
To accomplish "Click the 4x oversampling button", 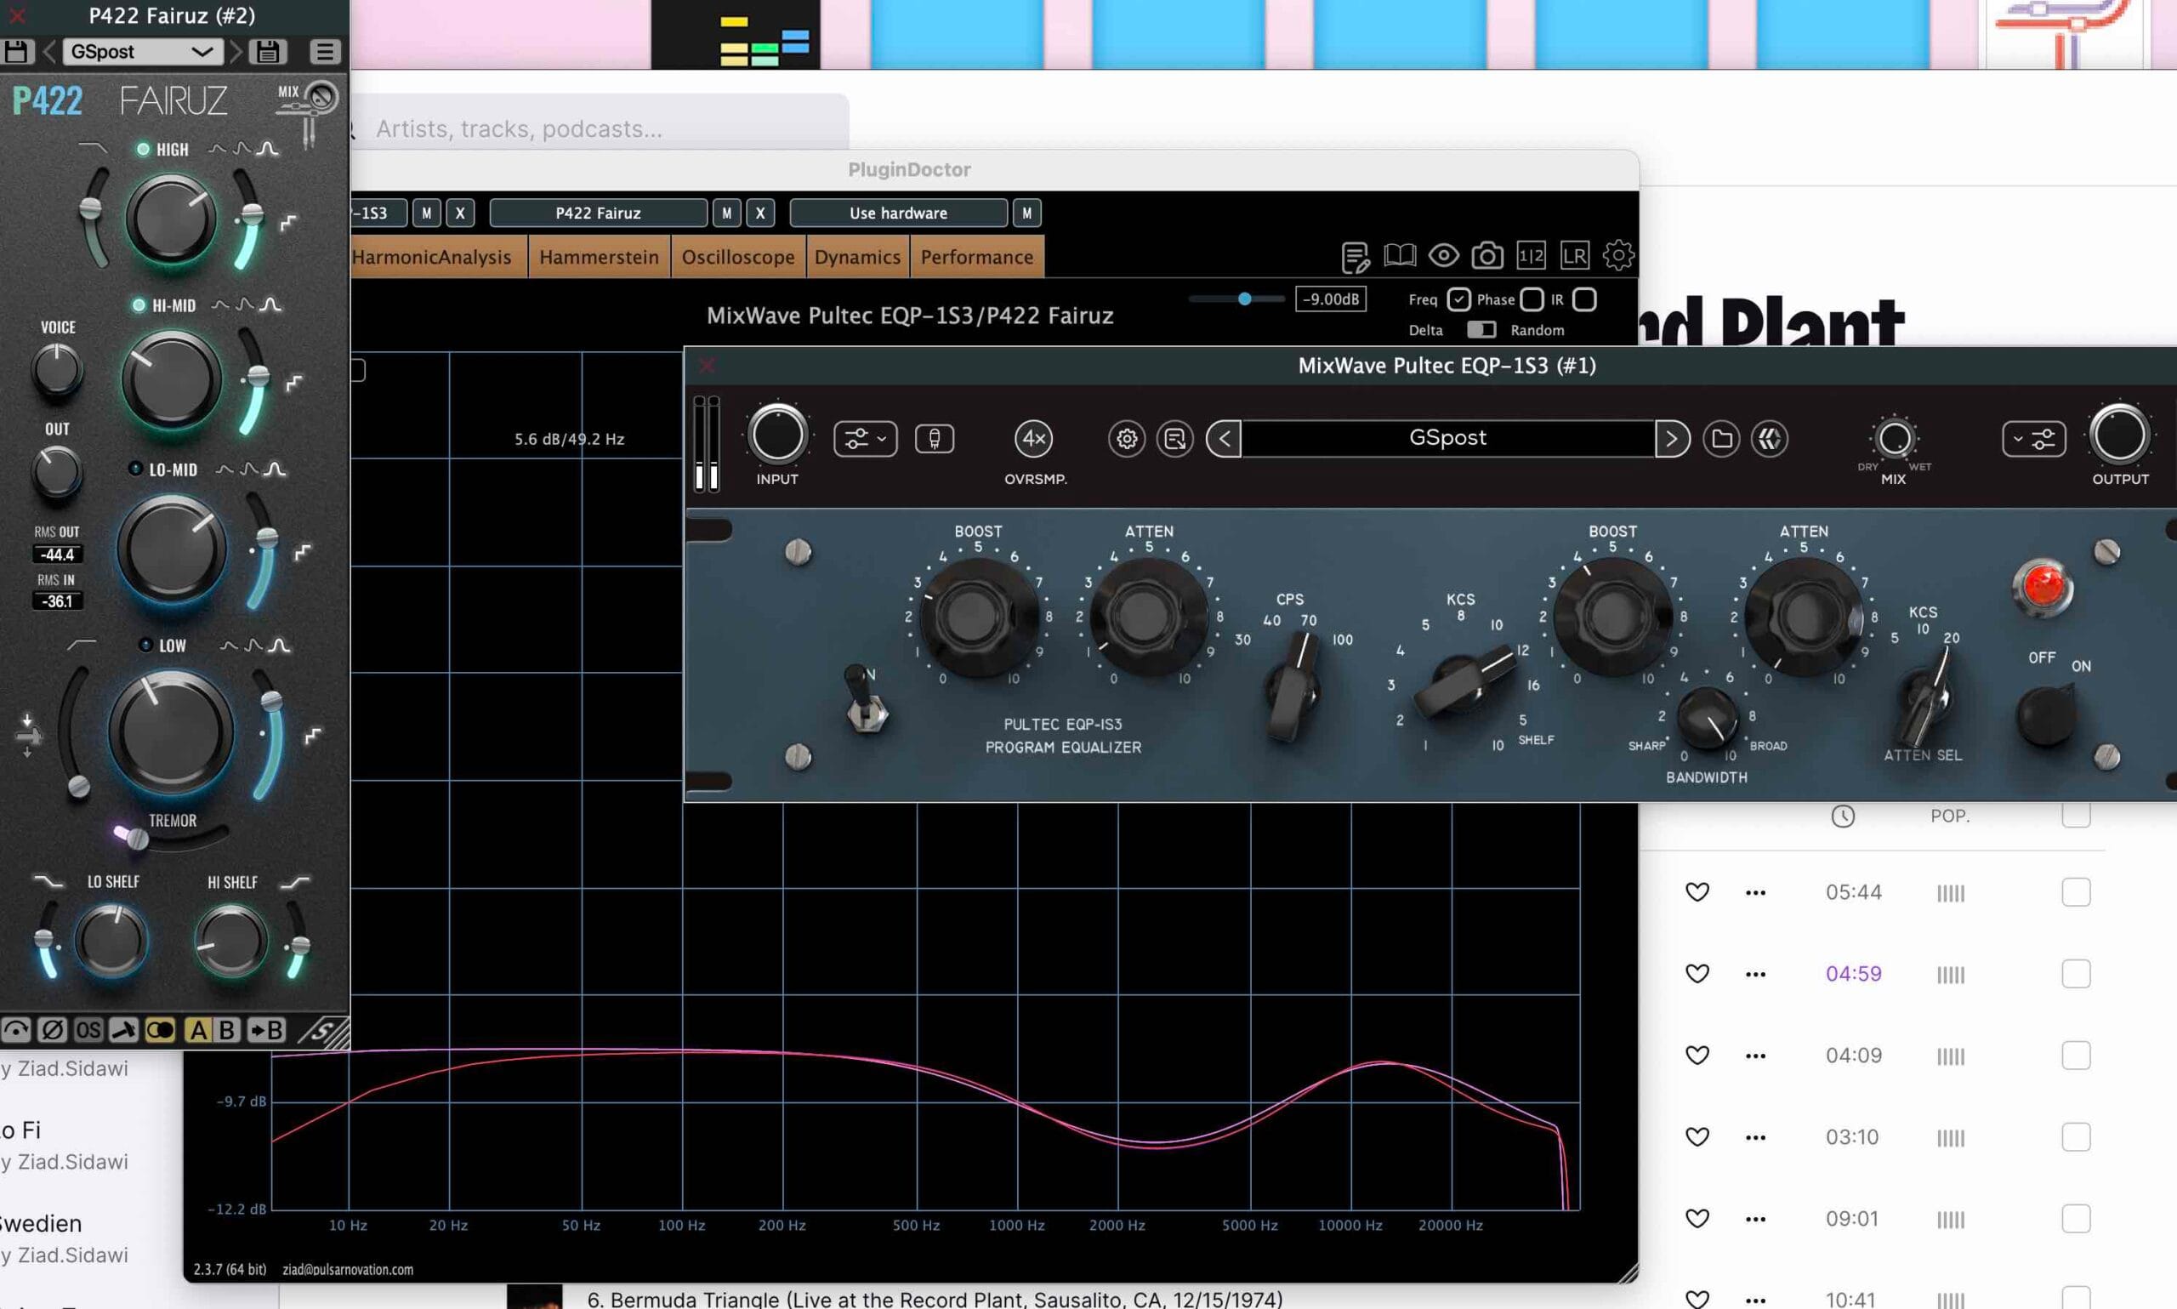I will [x=1033, y=438].
